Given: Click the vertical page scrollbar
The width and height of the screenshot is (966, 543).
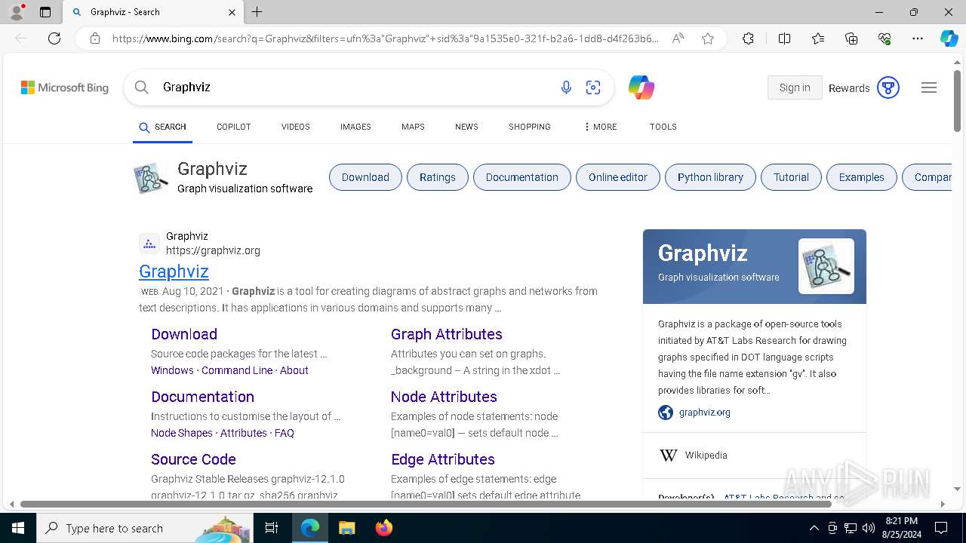Looking at the screenshot, I should [x=957, y=100].
